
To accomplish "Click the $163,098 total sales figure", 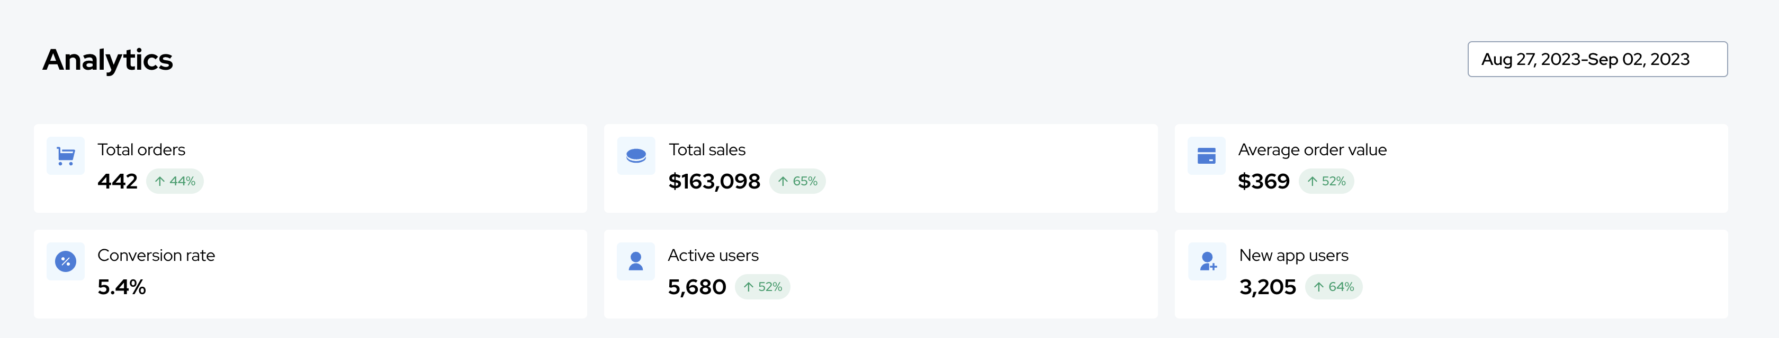I will tap(714, 182).
